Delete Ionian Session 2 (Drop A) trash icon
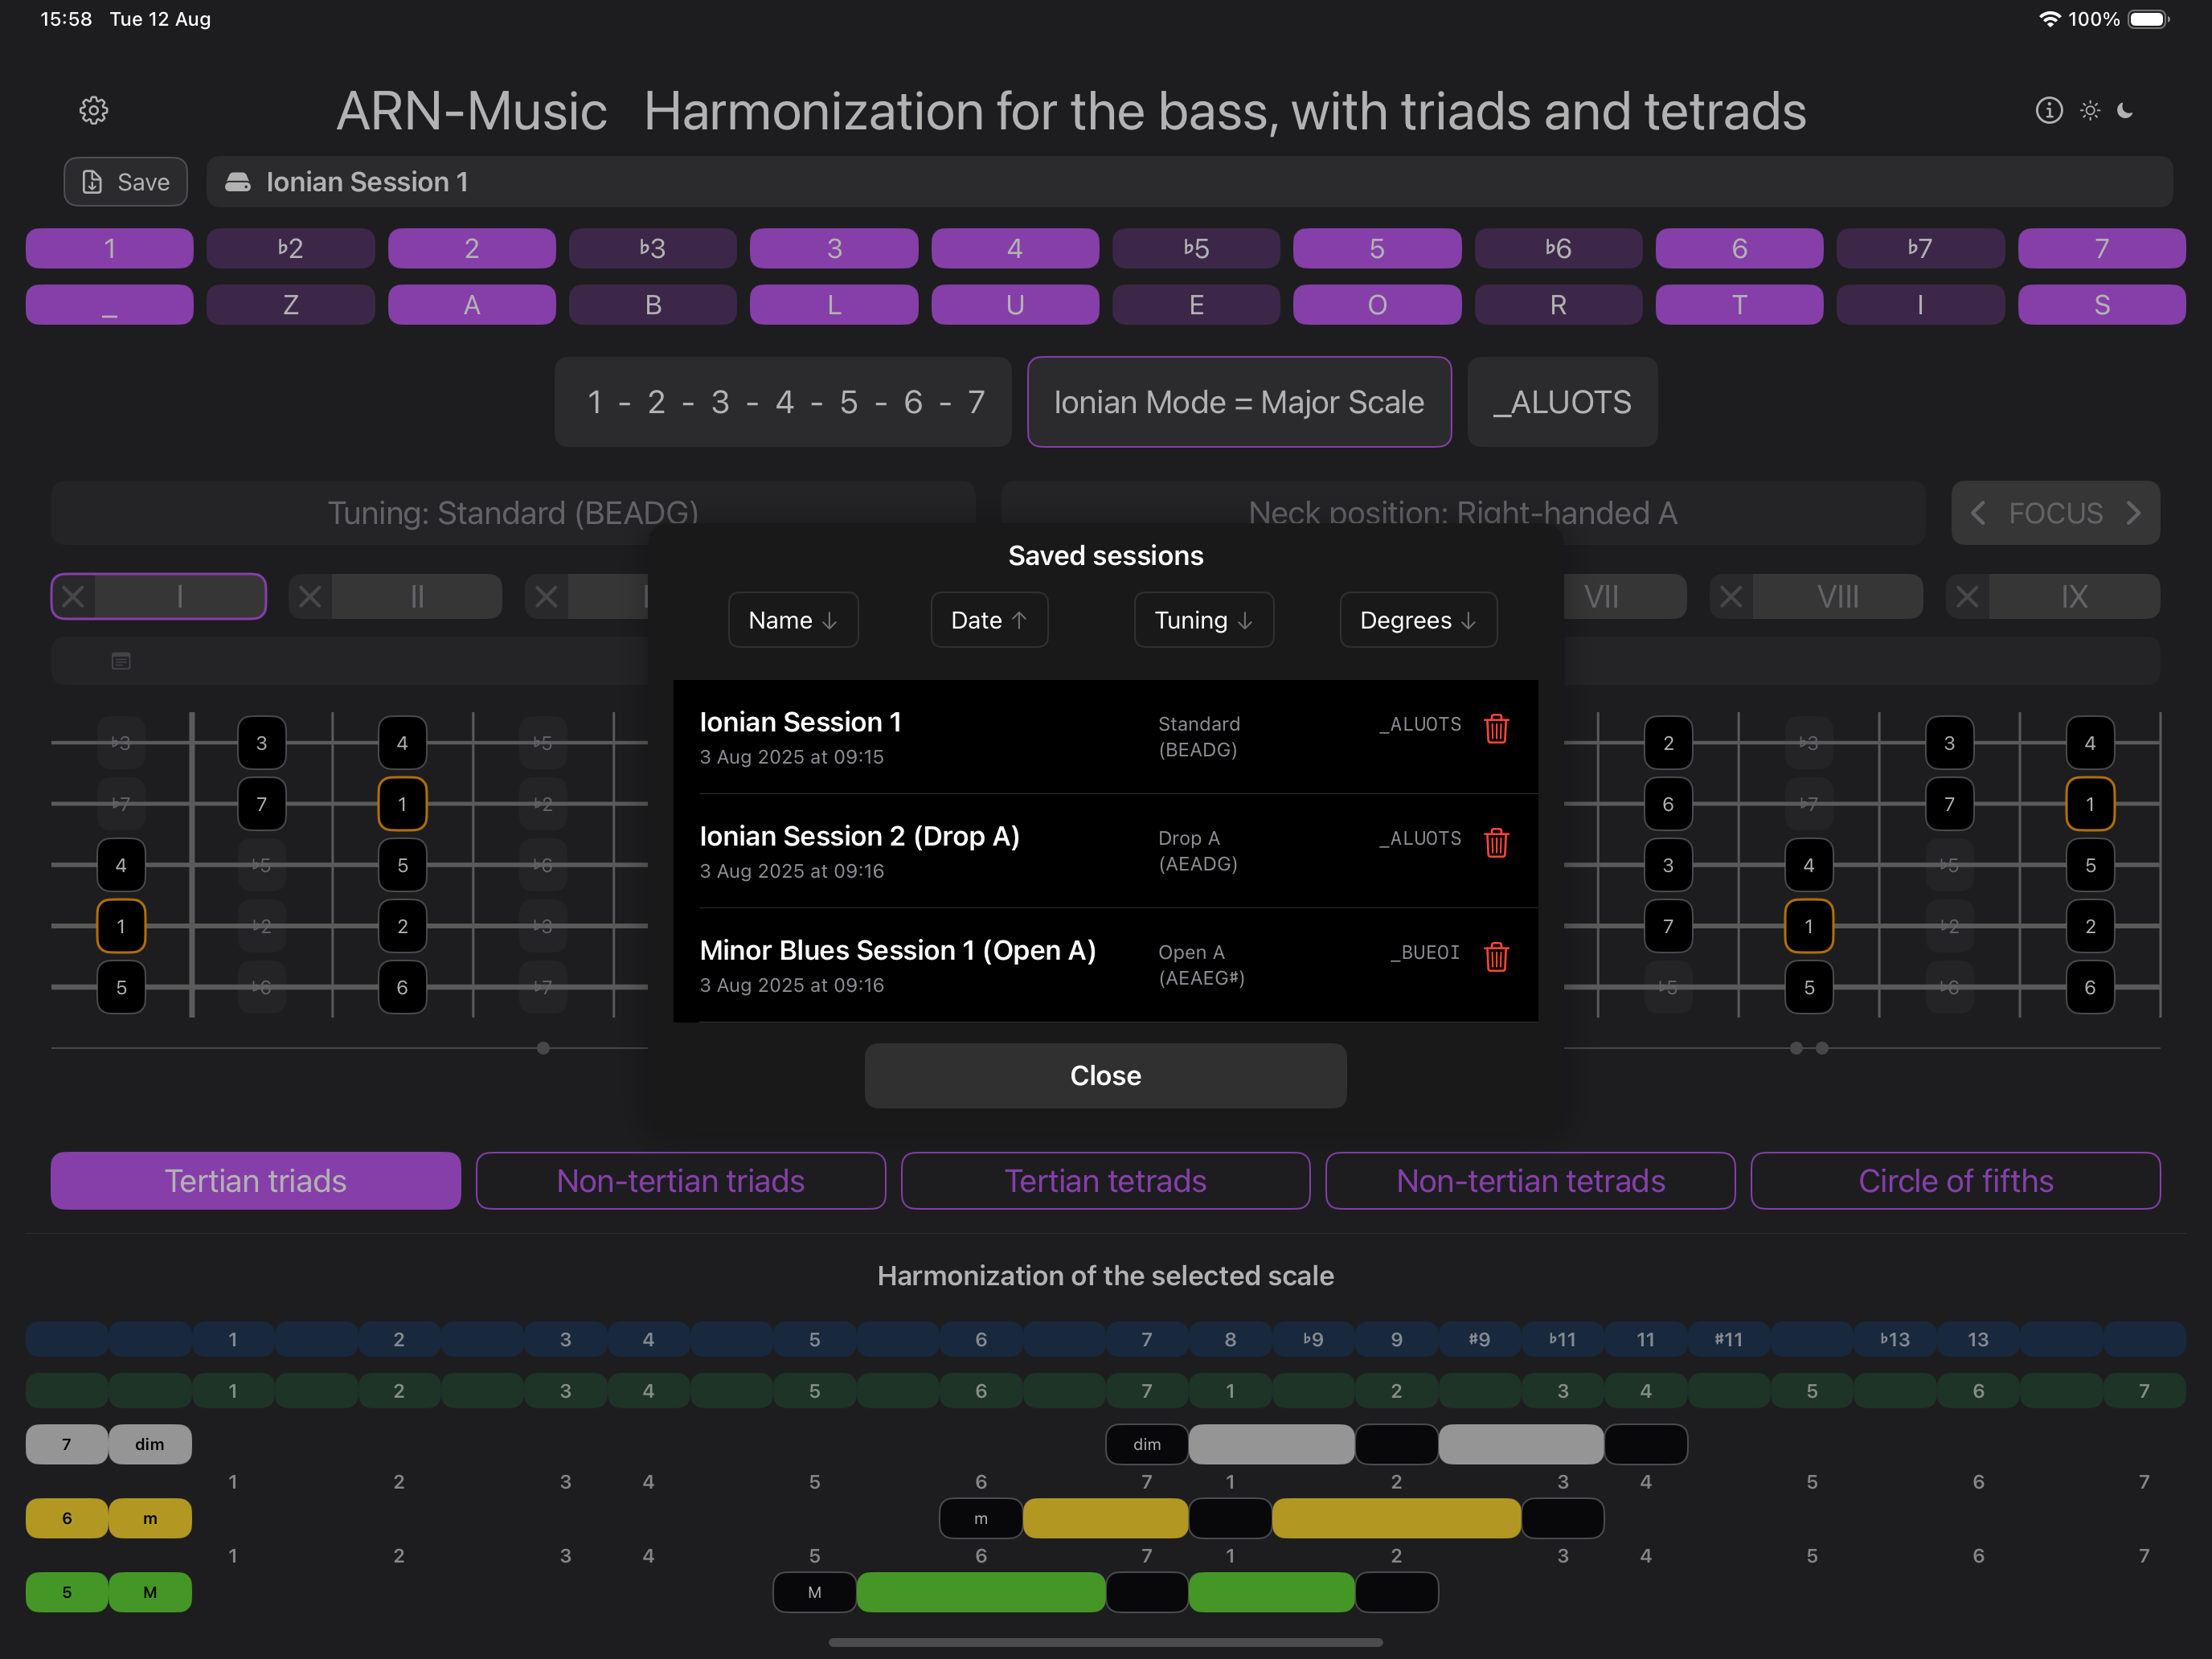Viewport: 2212px width, 1659px height. [x=1496, y=843]
